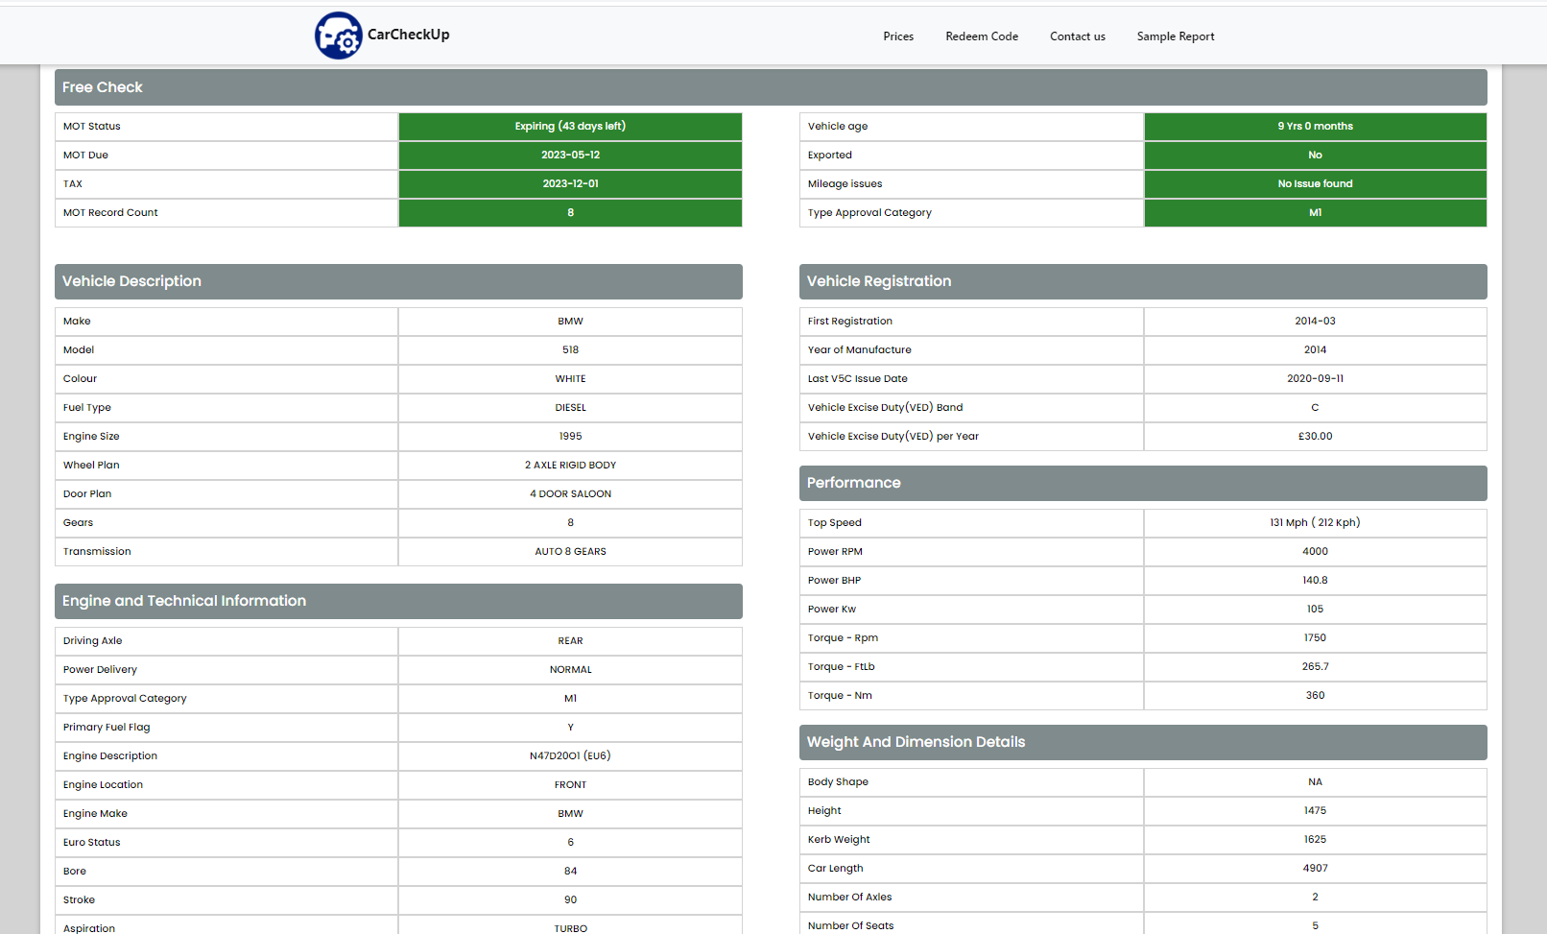The height and width of the screenshot is (934, 1547).
Task: Select the VED per Year value £30.00
Action: point(1315,437)
